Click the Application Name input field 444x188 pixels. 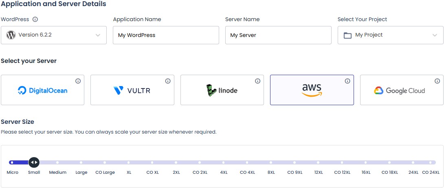pos(166,35)
